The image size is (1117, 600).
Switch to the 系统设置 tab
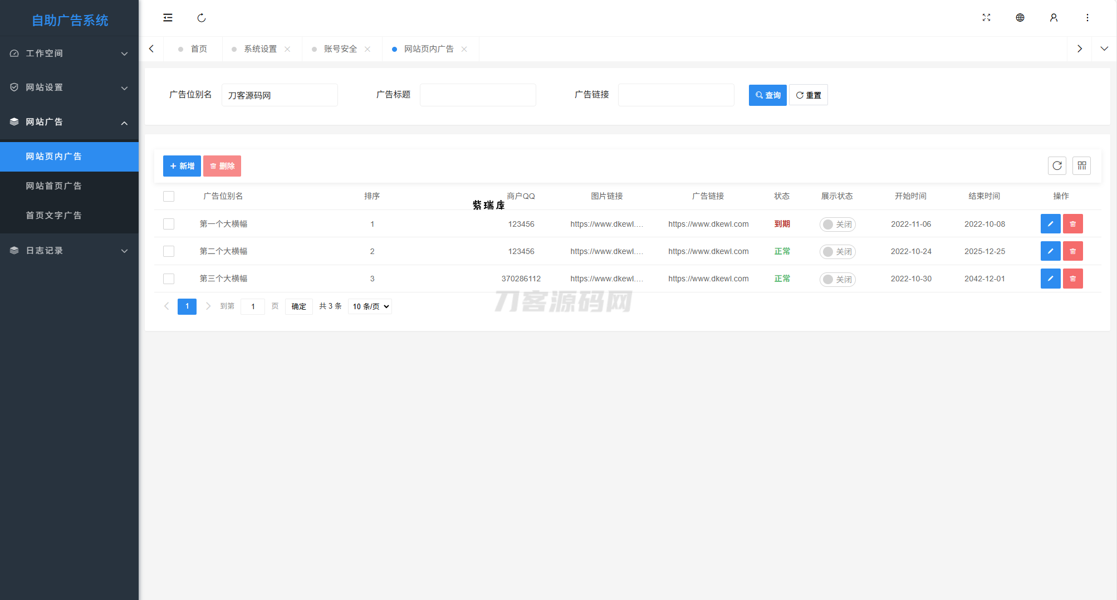click(x=260, y=49)
